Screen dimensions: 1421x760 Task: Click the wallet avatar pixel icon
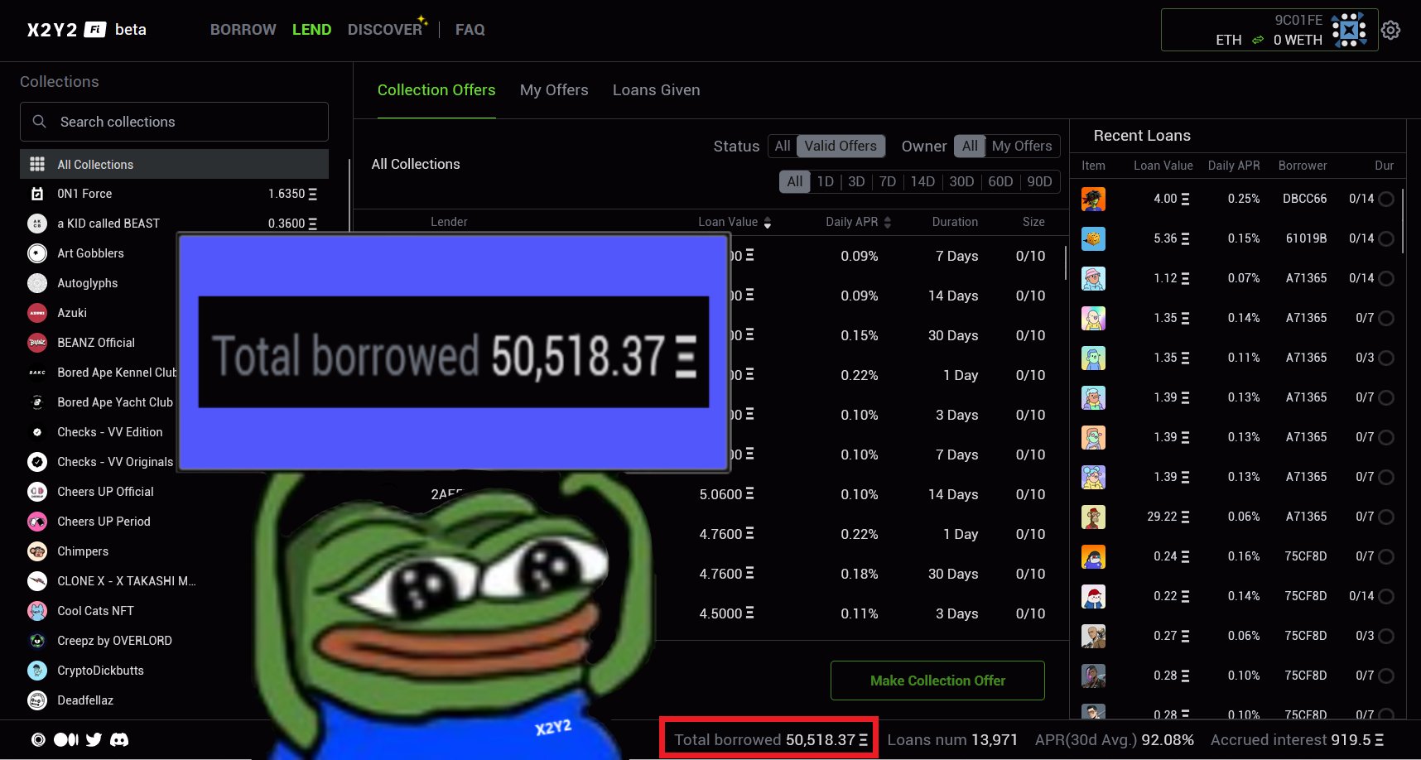pos(1349,30)
